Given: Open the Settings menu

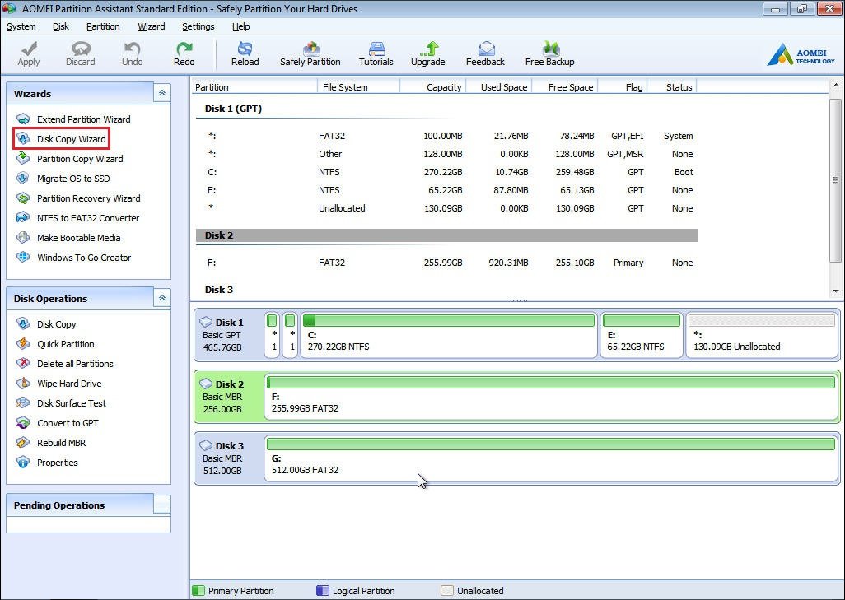Looking at the screenshot, I should pyautogui.click(x=198, y=26).
